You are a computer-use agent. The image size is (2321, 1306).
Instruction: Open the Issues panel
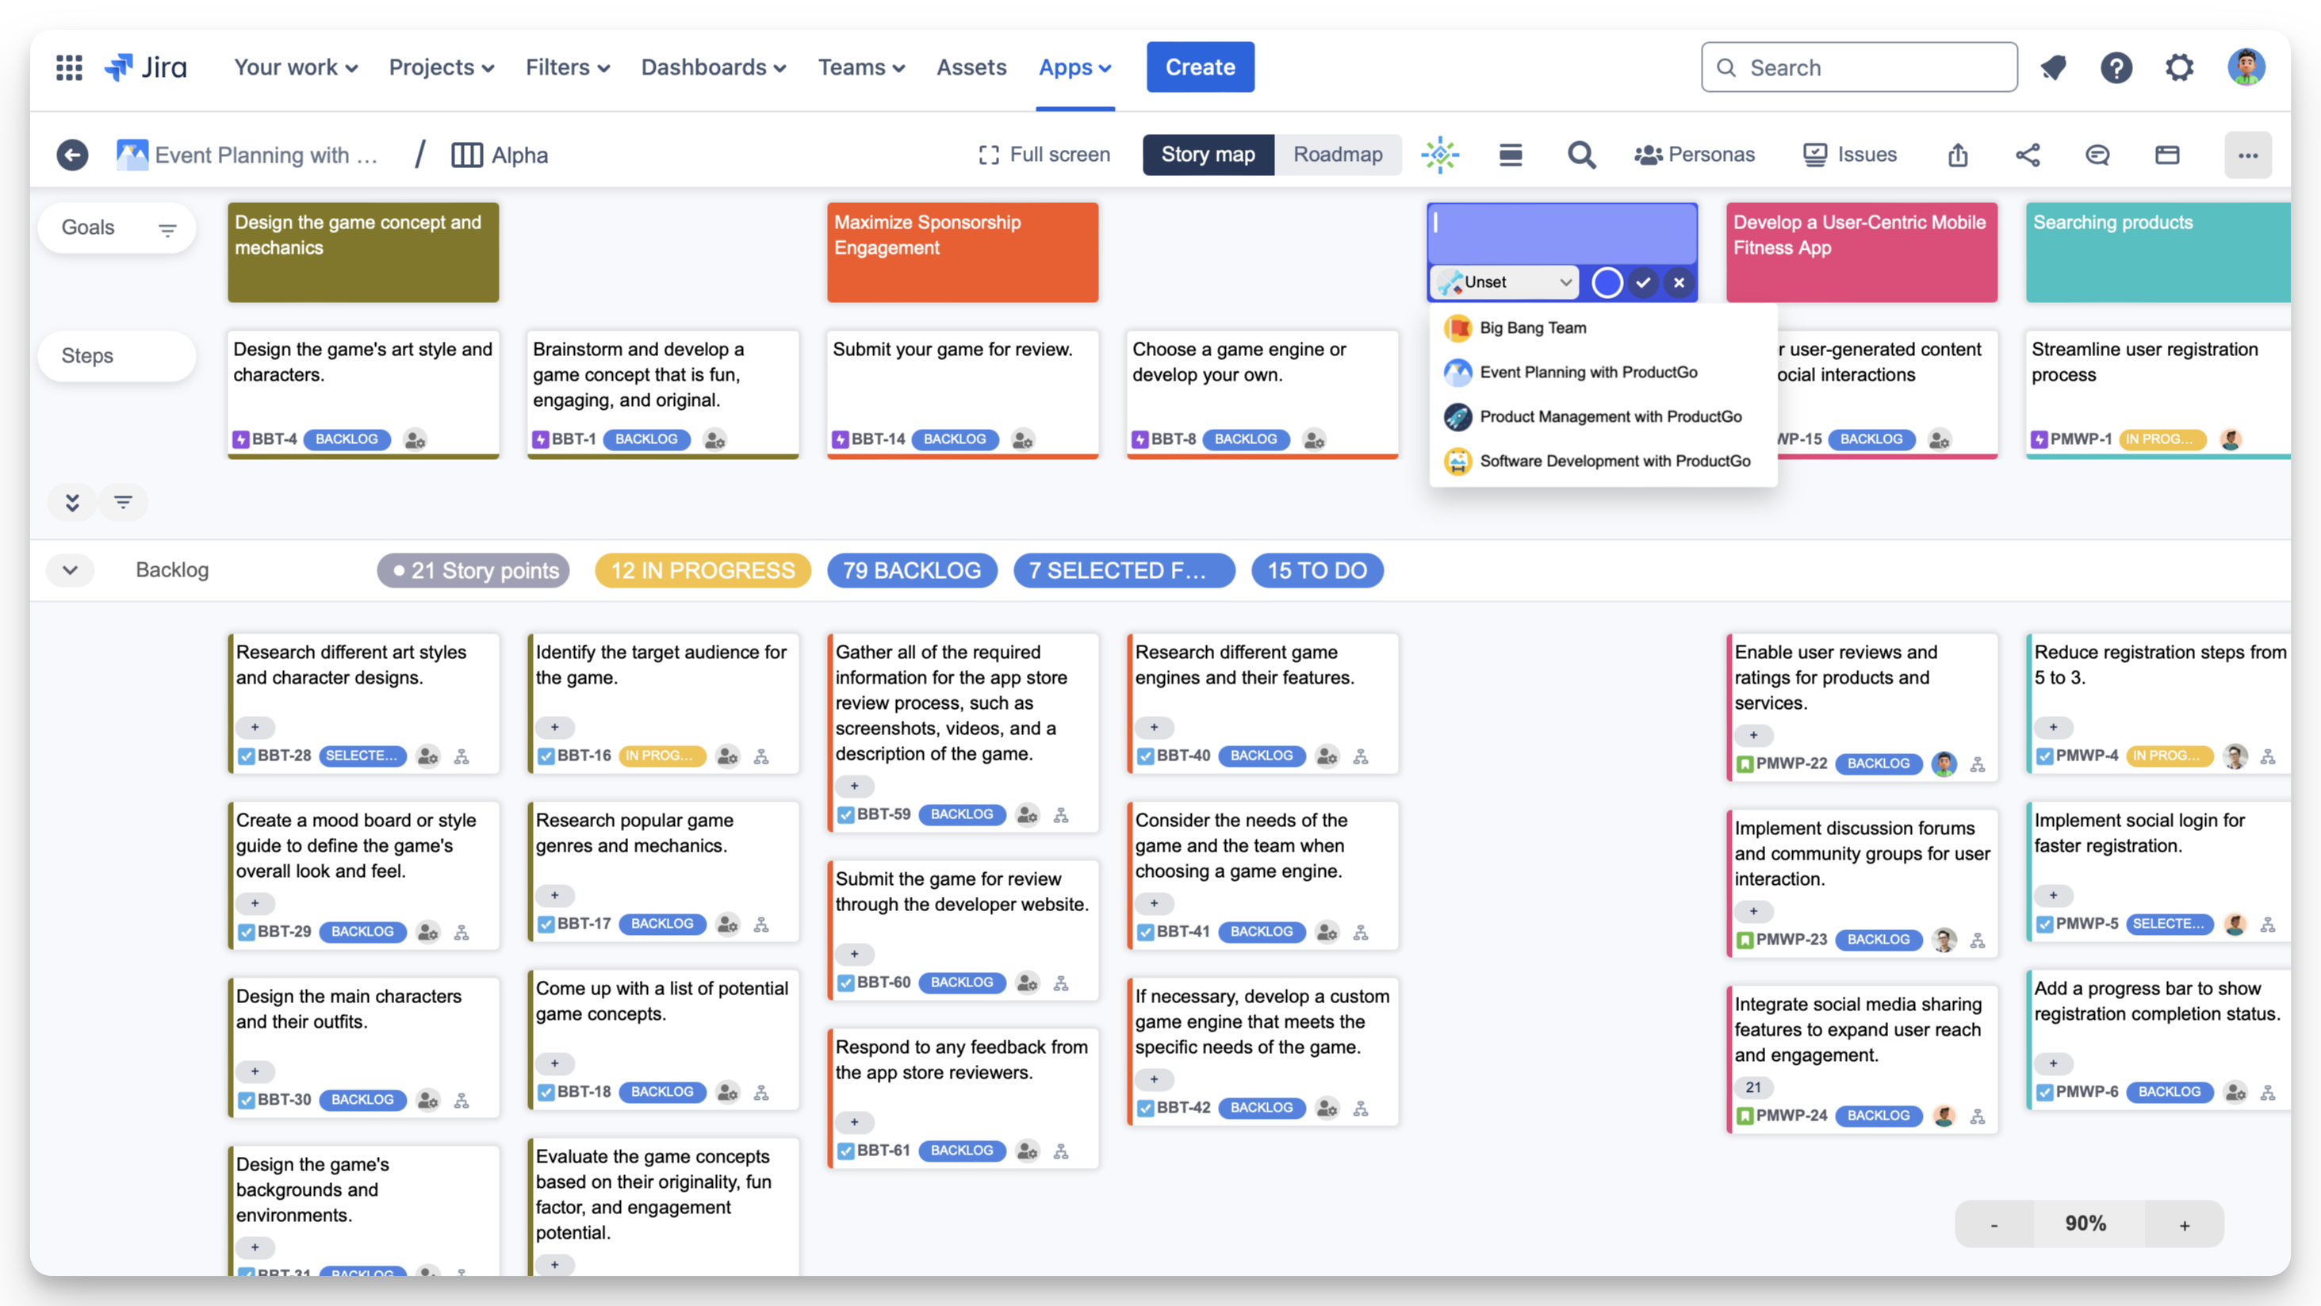(1849, 154)
